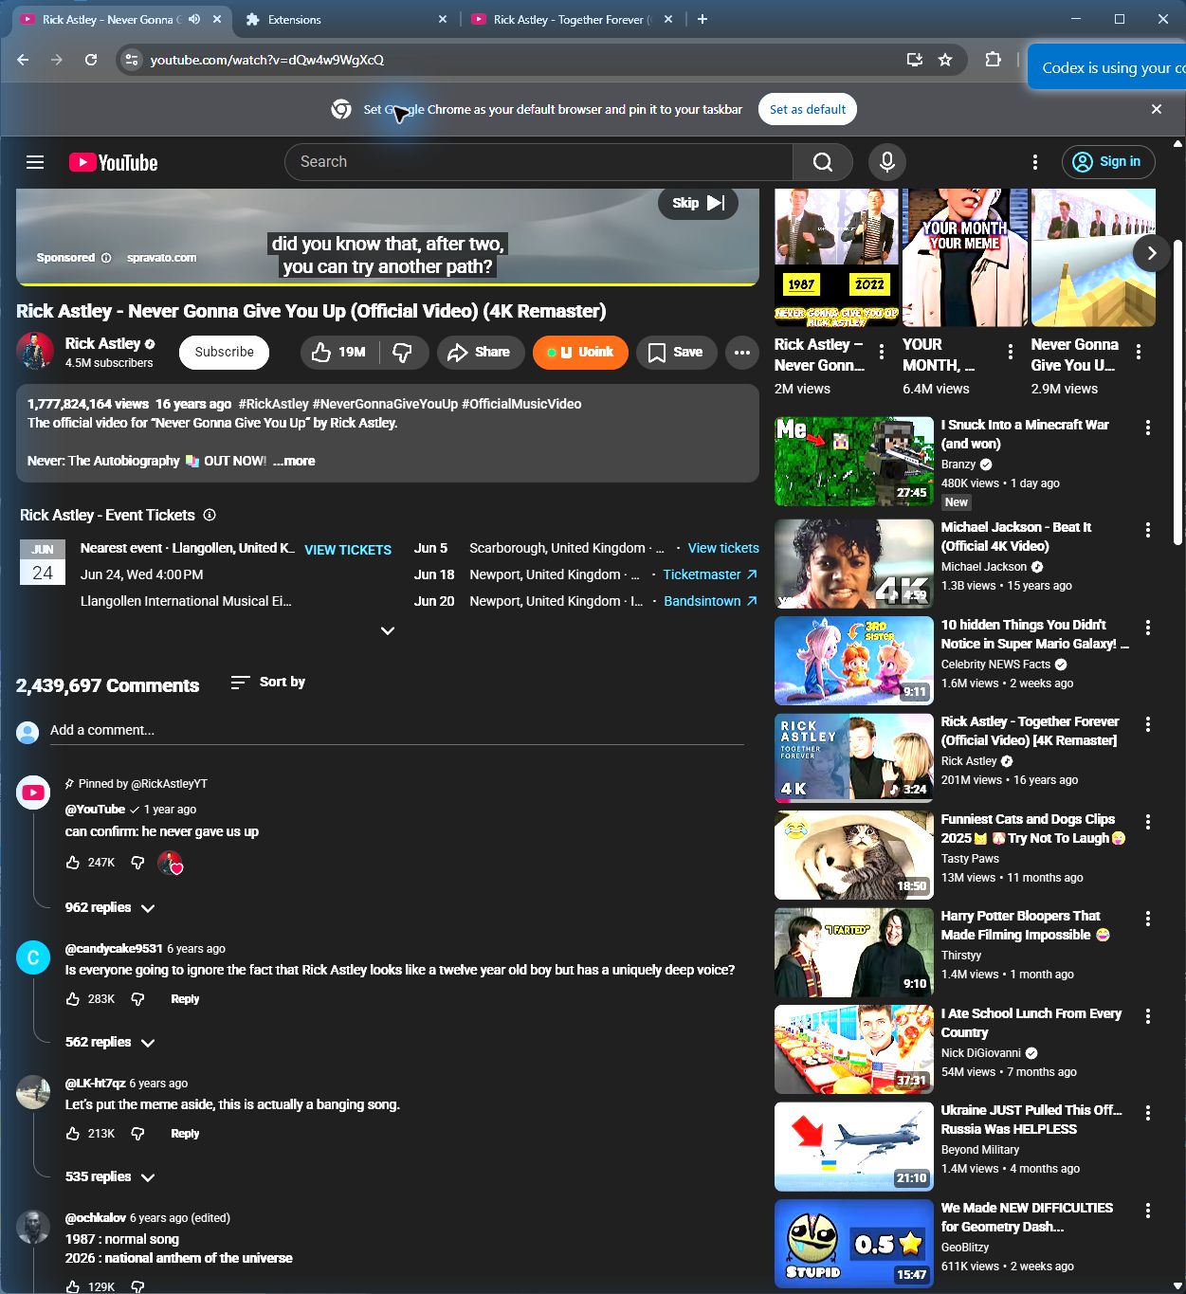The width and height of the screenshot is (1186, 1294).
Task: Open the 1987 vs 2022 Short thumbnail
Action: (836, 258)
